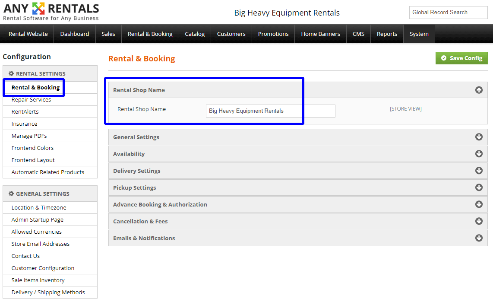493x302 pixels.
Task: Click the Delivery Settings down-arrow icon
Action: tap(479, 171)
